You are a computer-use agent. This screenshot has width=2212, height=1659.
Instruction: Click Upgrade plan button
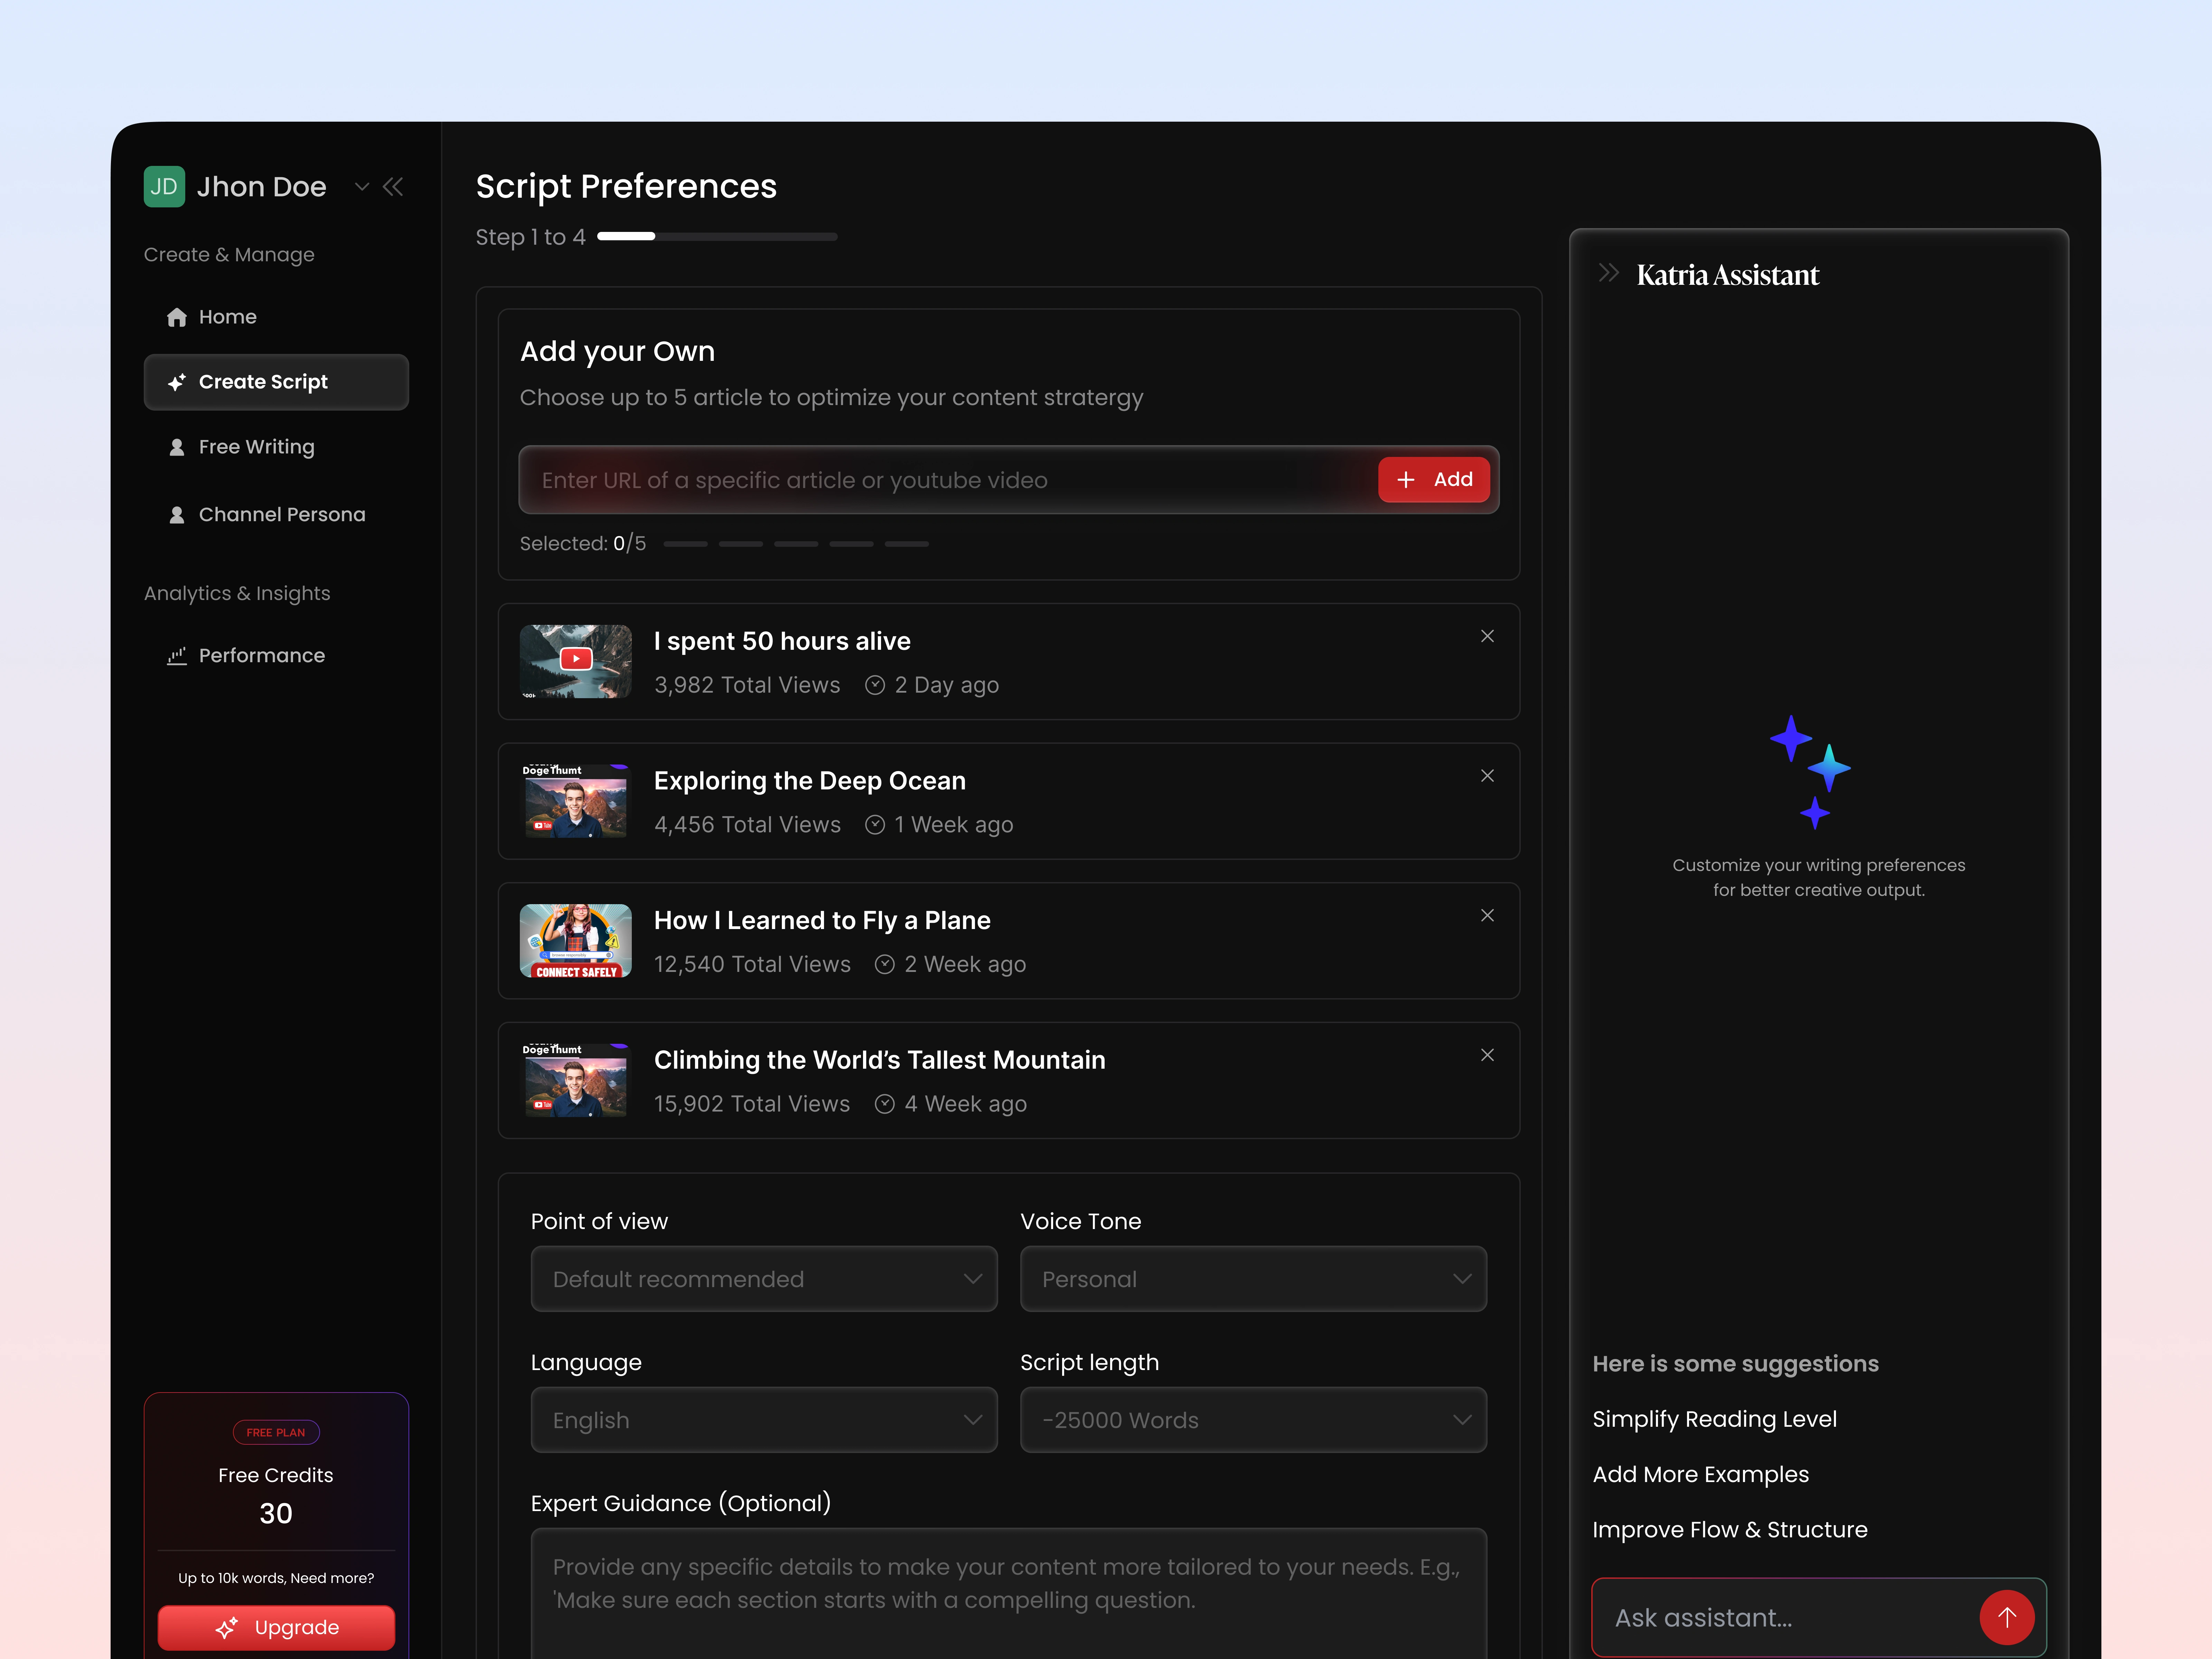click(x=276, y=1627)
